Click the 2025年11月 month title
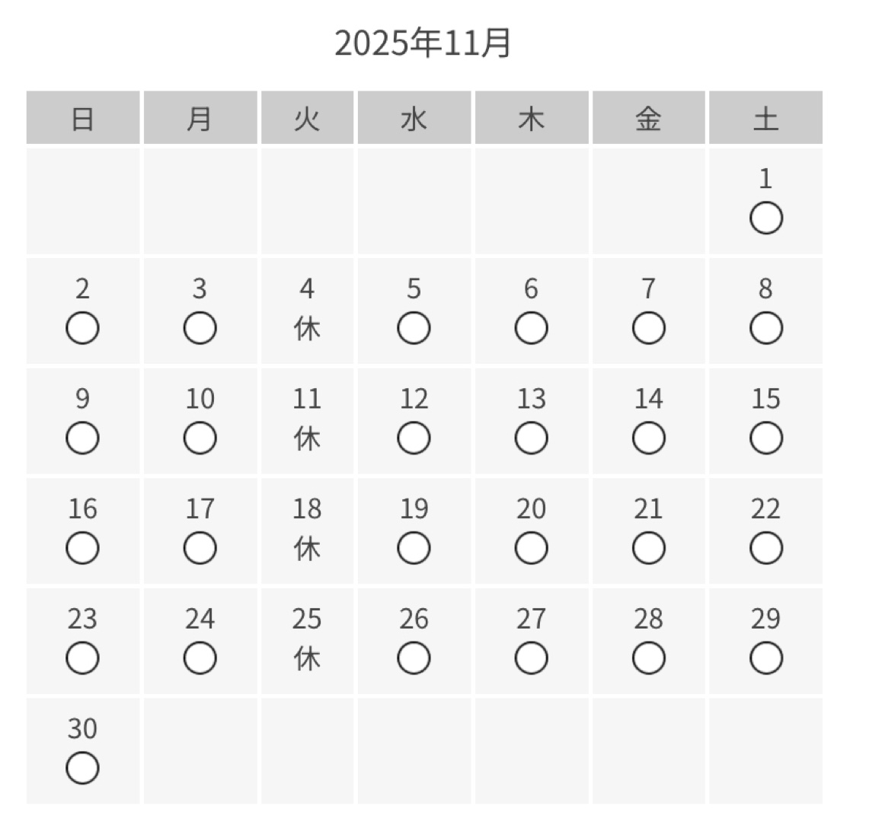This screenshot has width=882, height=822. (423, 43)
